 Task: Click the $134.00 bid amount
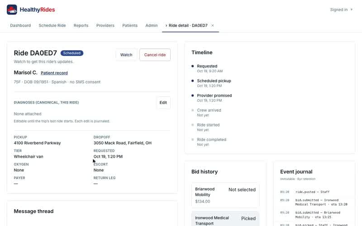pos(202,201)
